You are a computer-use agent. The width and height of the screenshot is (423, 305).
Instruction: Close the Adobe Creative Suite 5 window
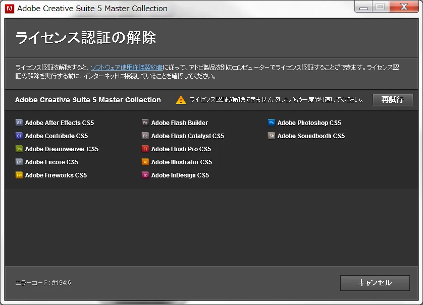coord(404,7)
